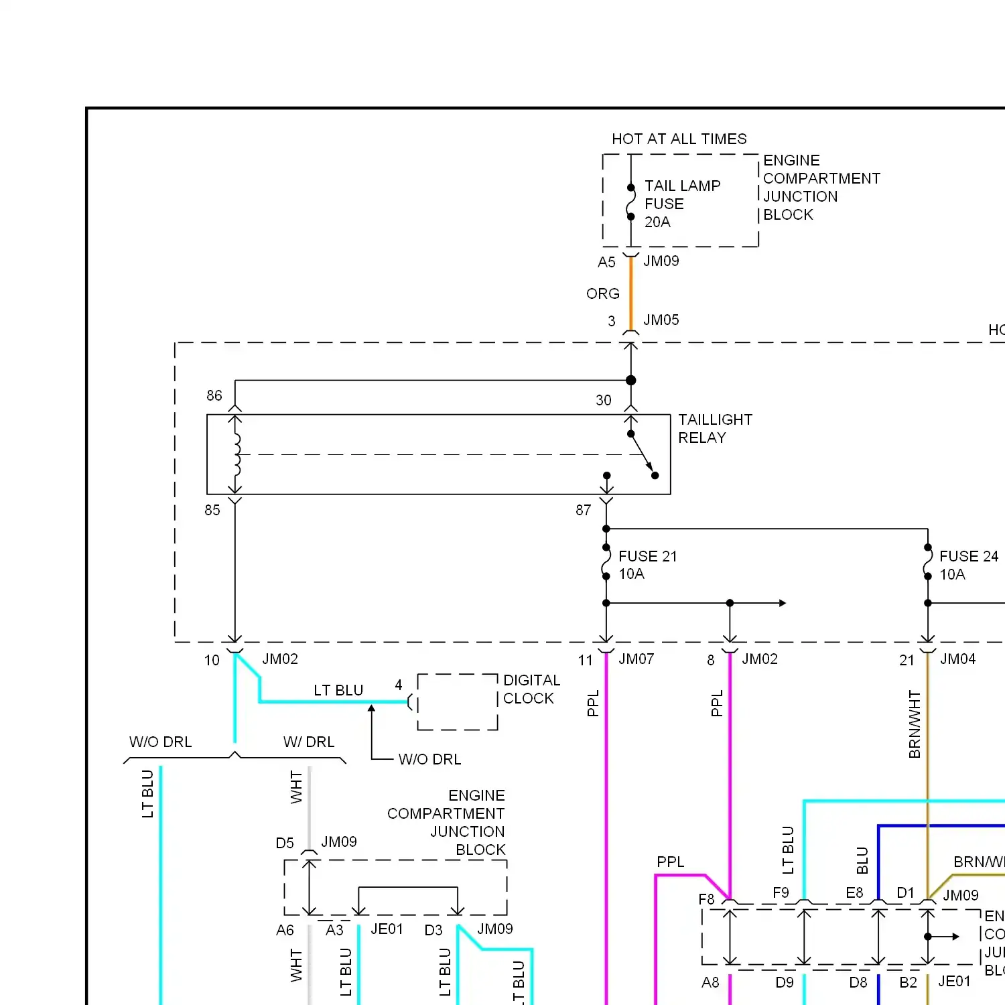Select relay terminal number 87
The image size is (1005, 1005).
(584, 510)
